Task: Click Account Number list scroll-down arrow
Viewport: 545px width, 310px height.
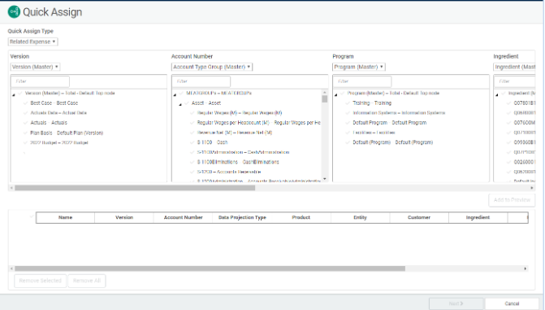Action: click(325, 179)
